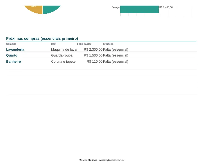Select the 'Guarda-roupa' item cell
This screenshot has width=202, height=167.
[x=62, y=55]
